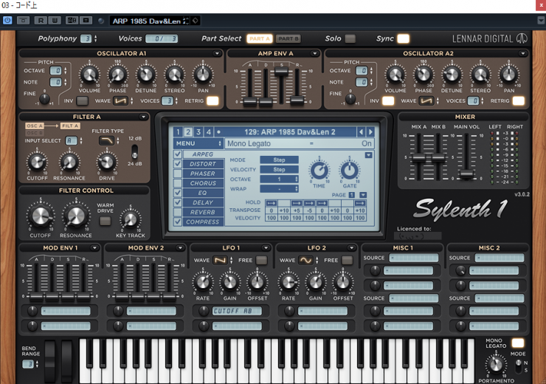Screen dimensions: 546x384
Task: Expand Oscillator A1 section dropdown arrow
Action: click(217, 53)
